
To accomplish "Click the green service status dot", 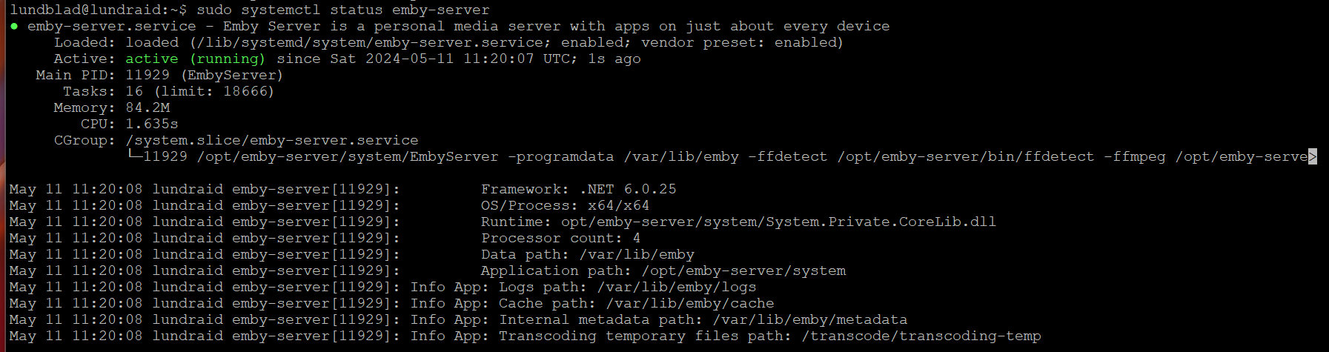I will pyautogui.click(x=14, y=27).
